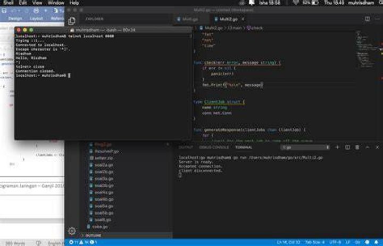The image size is (383, 246).
Task: Open the Help menu
Action: [x=74, y=3]
